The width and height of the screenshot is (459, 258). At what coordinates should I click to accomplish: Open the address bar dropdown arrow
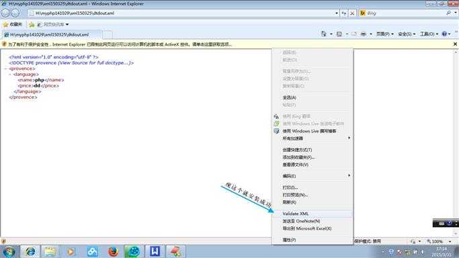pos(336,13)
